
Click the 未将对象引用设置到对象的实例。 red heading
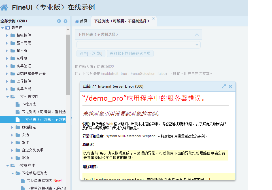coord(121,114)
